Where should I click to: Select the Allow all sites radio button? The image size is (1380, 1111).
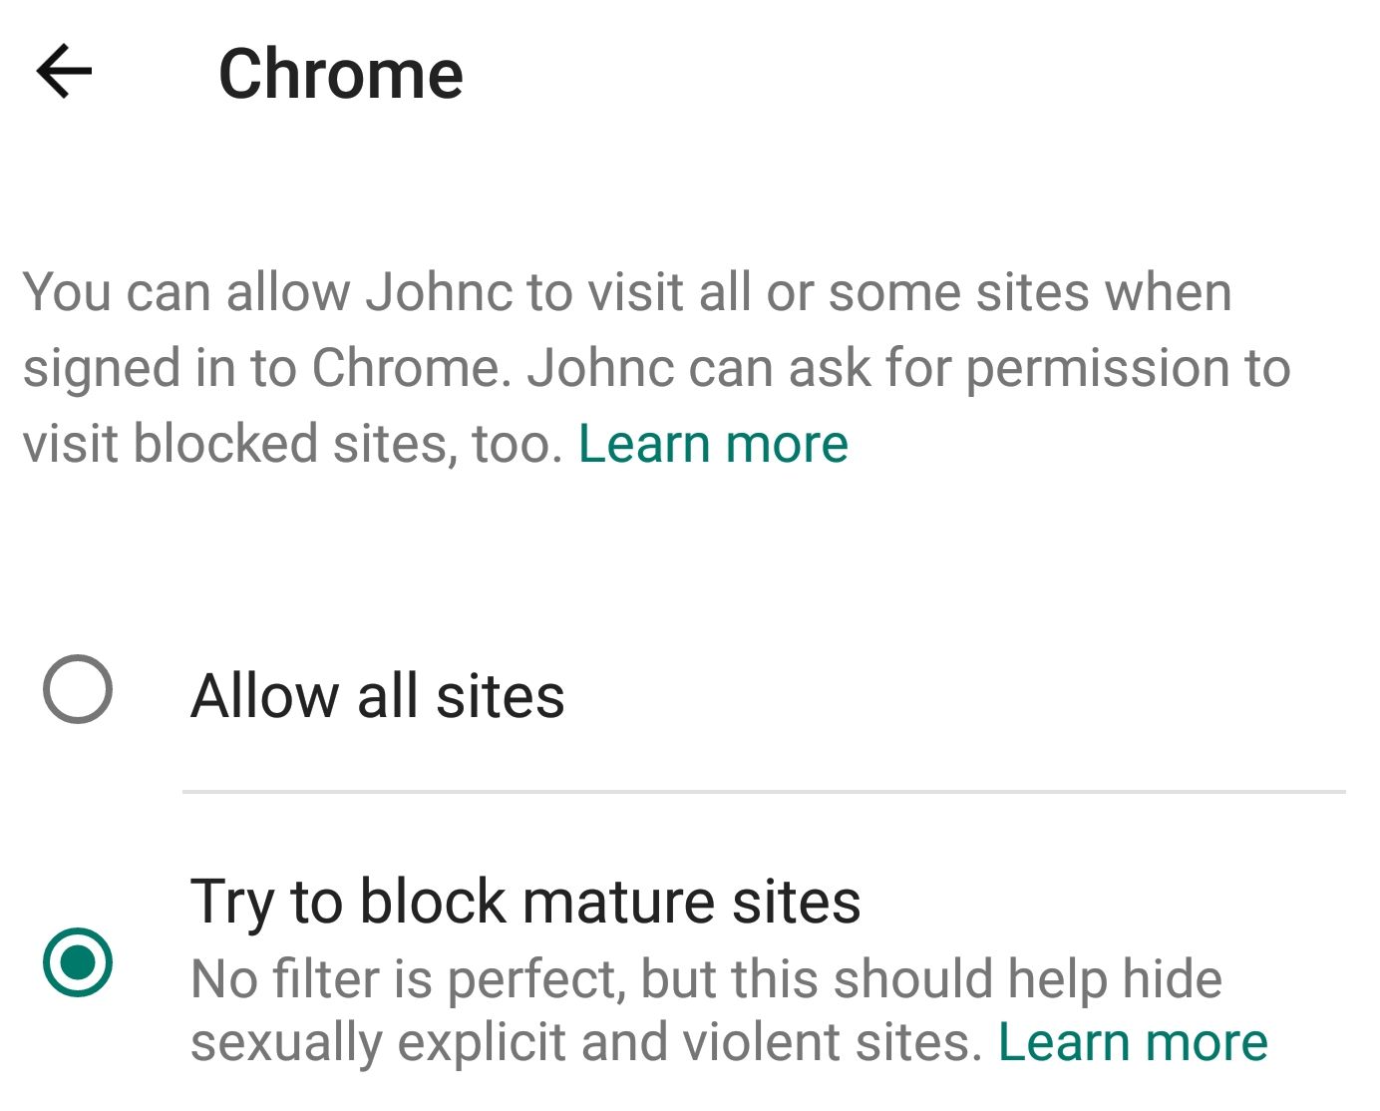(x=78, y=689)
